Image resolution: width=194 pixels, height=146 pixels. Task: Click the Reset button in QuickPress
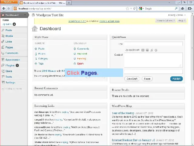point(147,79)
